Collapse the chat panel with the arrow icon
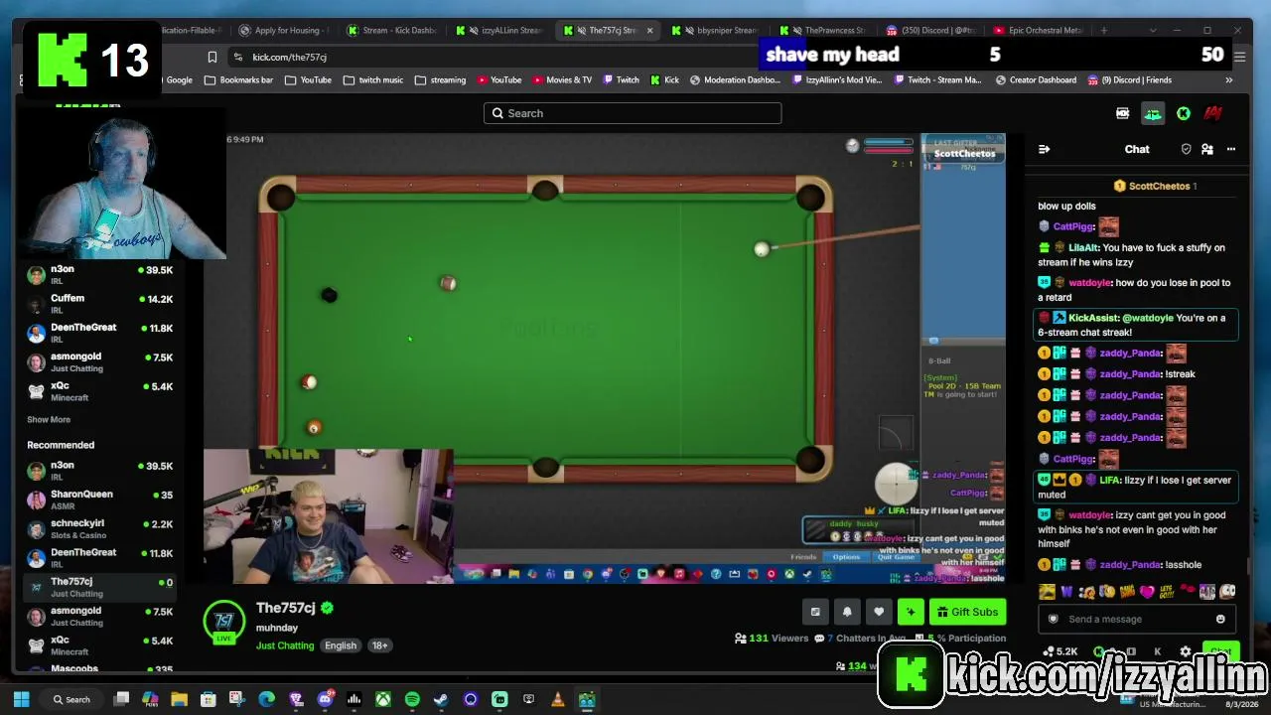This screenshot has height=715, width=1271. tap(1044, 149)
